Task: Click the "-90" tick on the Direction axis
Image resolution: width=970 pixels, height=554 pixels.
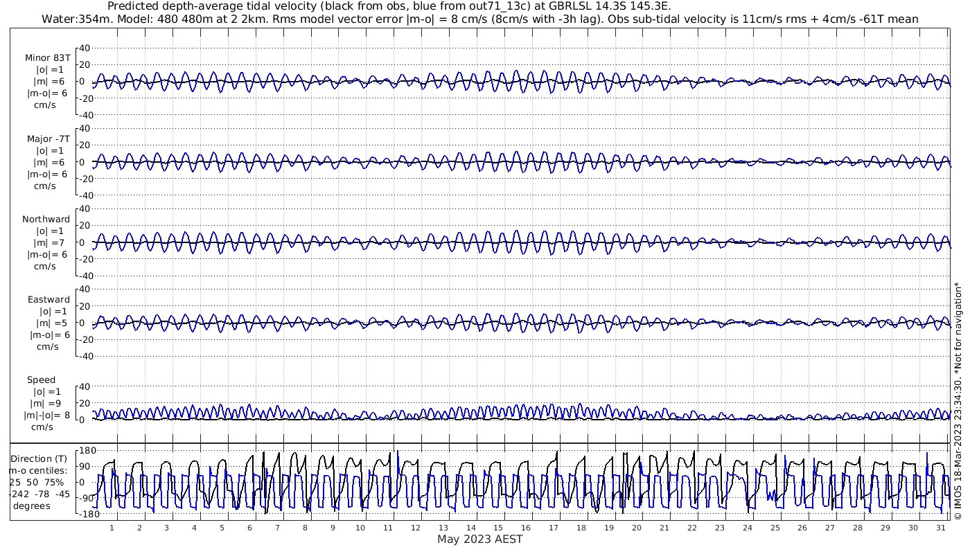Action: tap(87, 498)
